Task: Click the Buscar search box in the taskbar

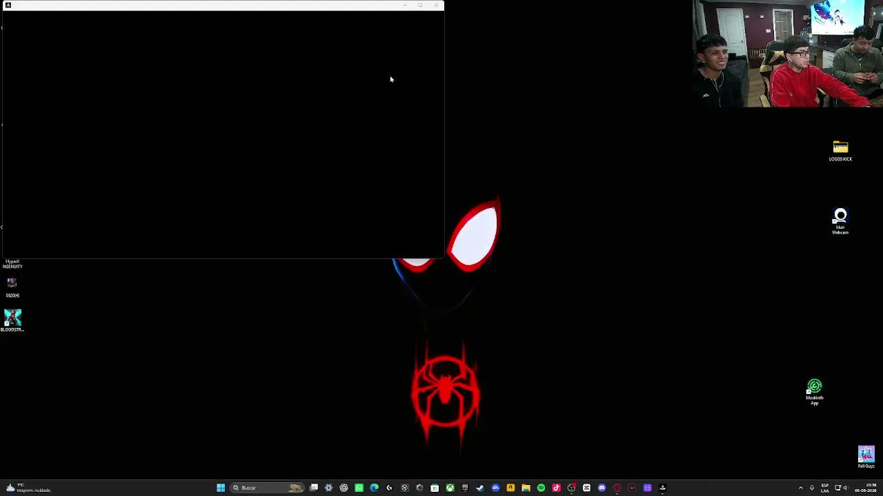Action: click(268, 488)
